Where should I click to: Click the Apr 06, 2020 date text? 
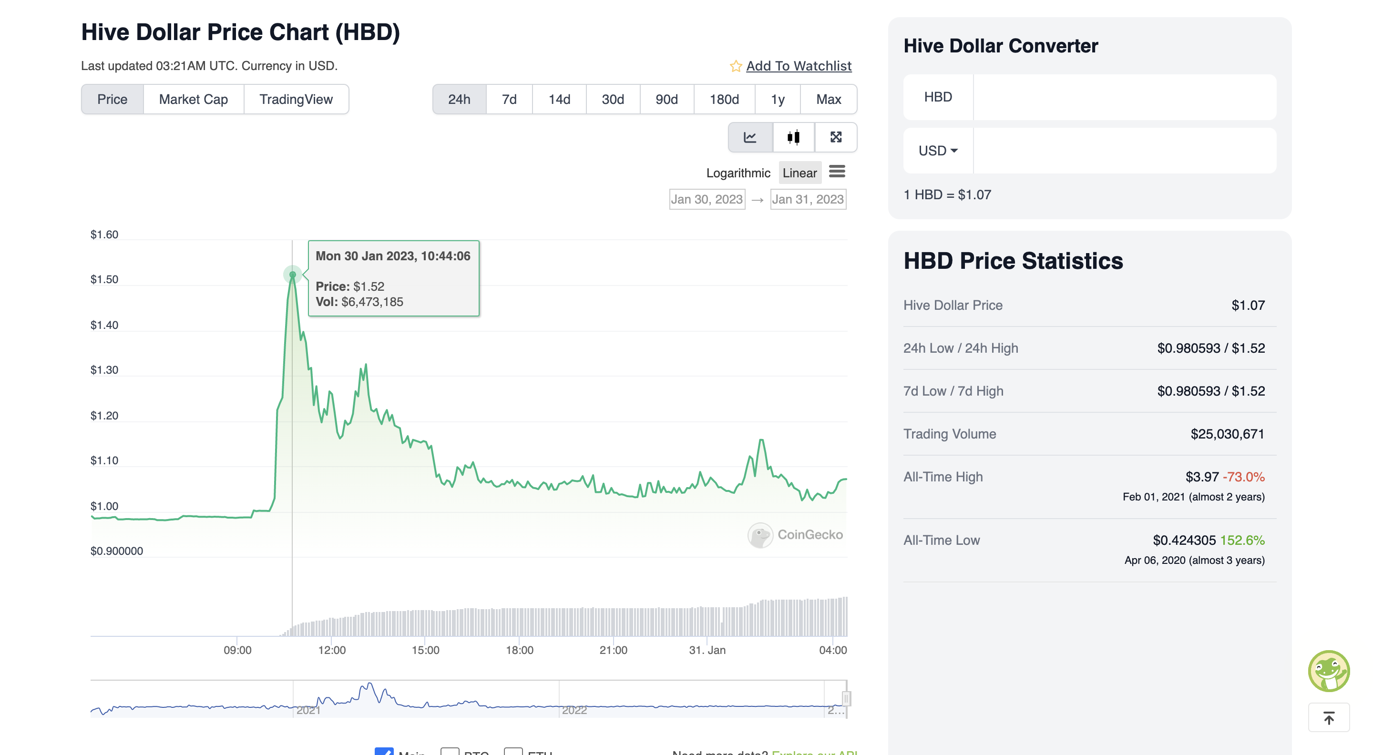point(1155,560)
